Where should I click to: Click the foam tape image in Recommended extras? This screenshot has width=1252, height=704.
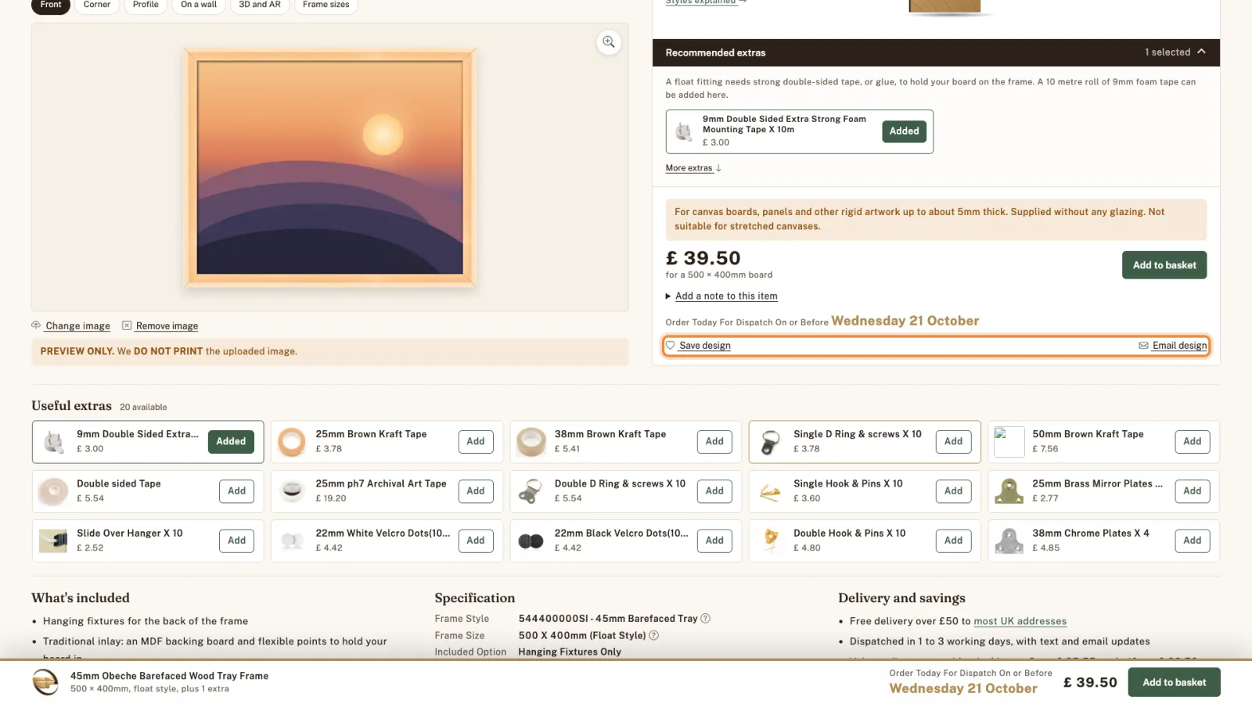coord(684,131)
